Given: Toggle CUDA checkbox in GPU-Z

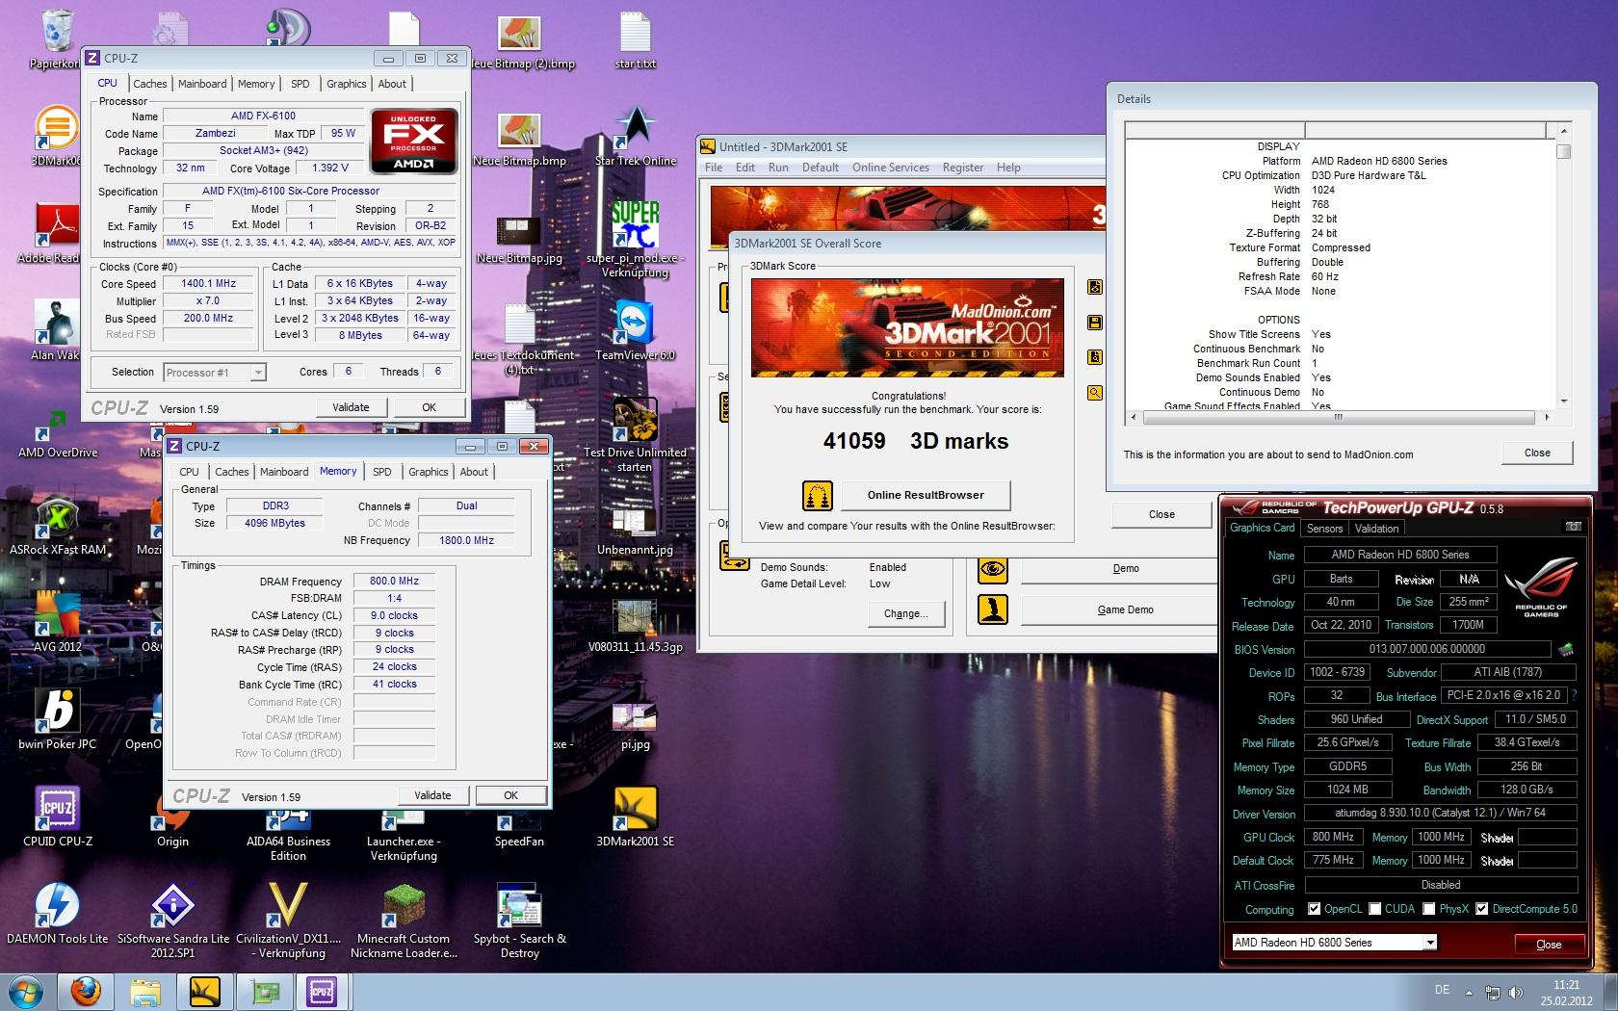Looking at the screenshot, I should point(1375,909).
